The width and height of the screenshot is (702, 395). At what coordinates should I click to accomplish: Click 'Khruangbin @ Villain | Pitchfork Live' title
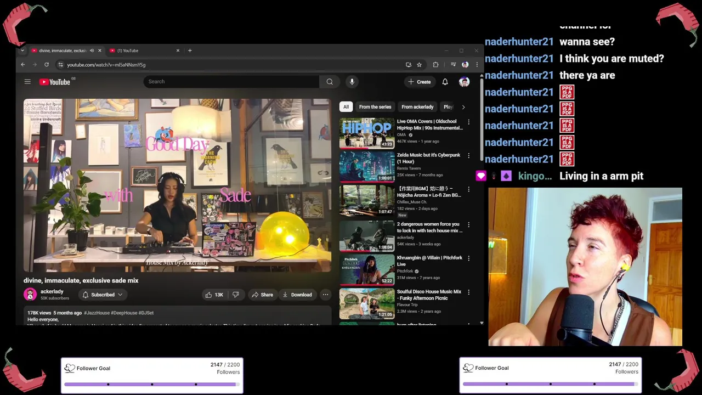[429, 261]
